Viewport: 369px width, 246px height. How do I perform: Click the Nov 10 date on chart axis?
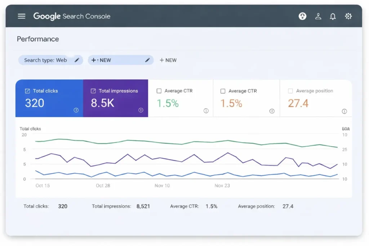(162, 185)
